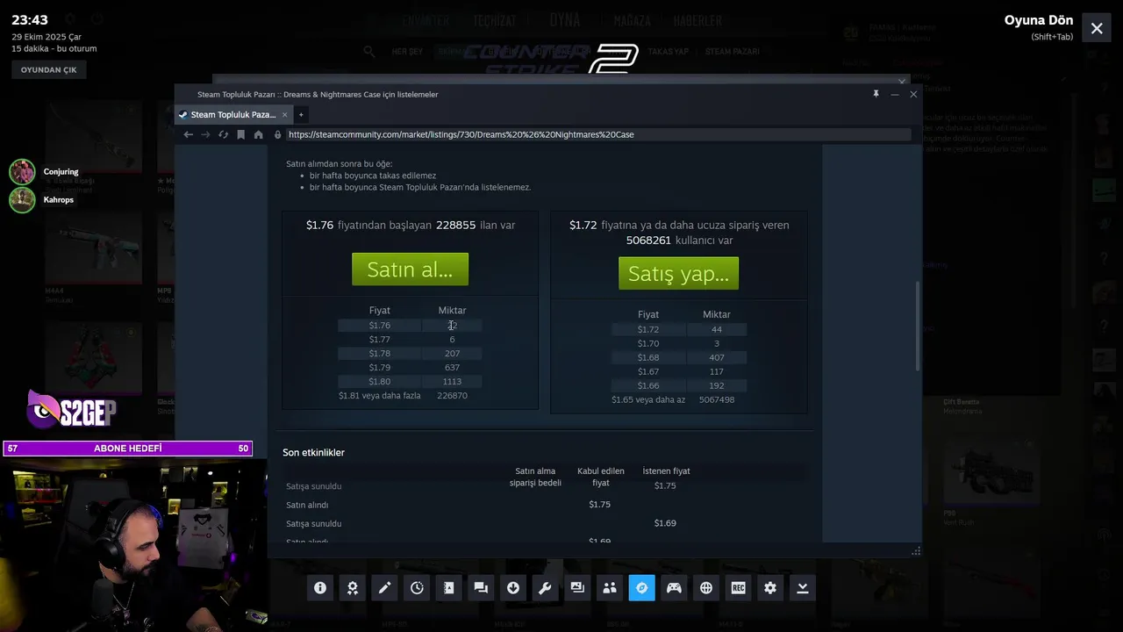Close the Steam Topluluk Pazarı tab
The image size is (1123, 632).
coord(284,114)
